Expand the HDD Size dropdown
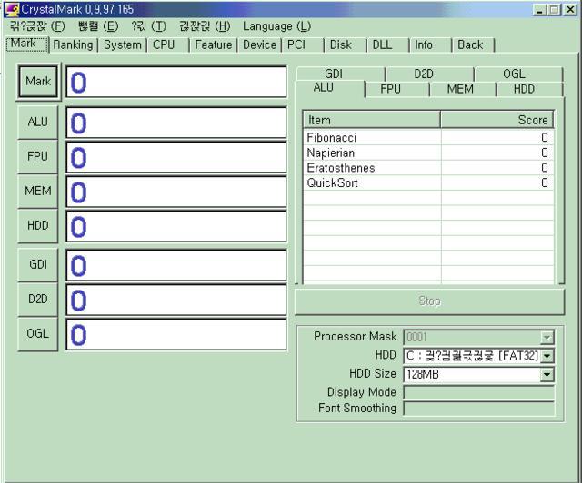Image resolution: width=582 pixels, height=483 pixels. click(x=547, y=375)
